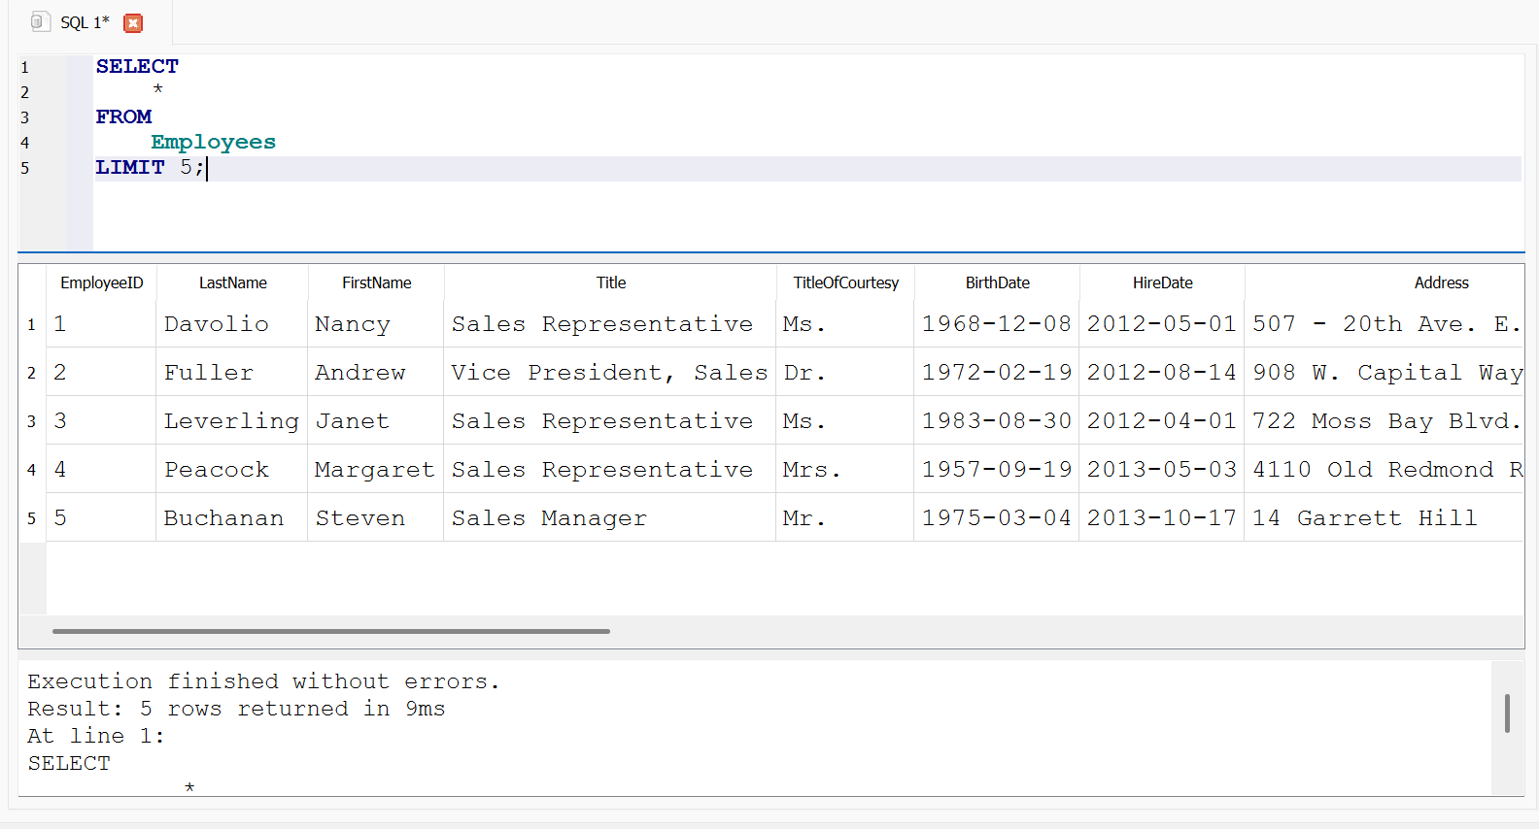The width and height of the screenshot is (1539, 829).
Task: Click the HireDate column header
Action: pyautogui.click(x=1162, y=282)
